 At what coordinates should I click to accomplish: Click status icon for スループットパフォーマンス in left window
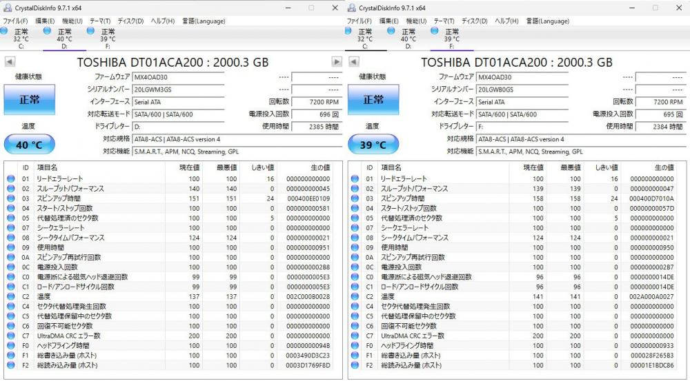coord(11,189)
